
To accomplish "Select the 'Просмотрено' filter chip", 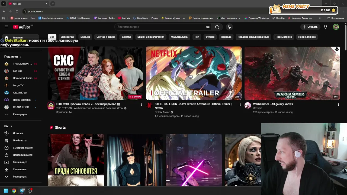I will point(284,37).
